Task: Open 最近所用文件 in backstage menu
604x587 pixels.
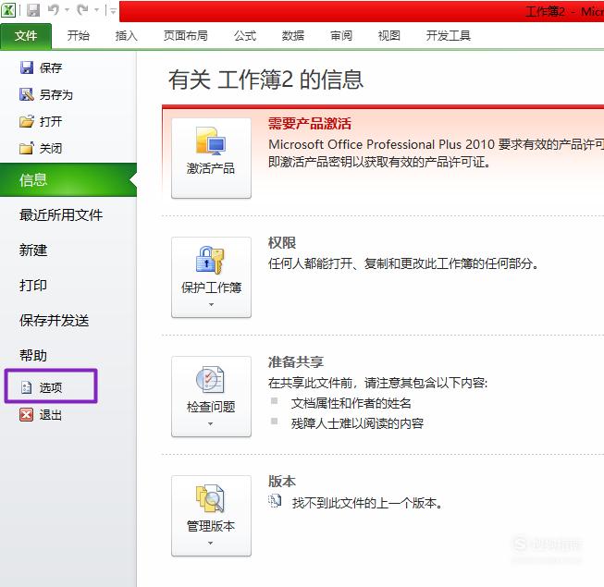Action: tap(61, 214)
